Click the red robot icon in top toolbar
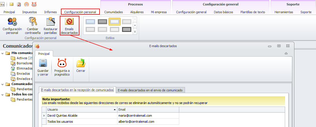The height and width of the screenshot is (127, 316). pyautogui.click(x=34, y=4)
